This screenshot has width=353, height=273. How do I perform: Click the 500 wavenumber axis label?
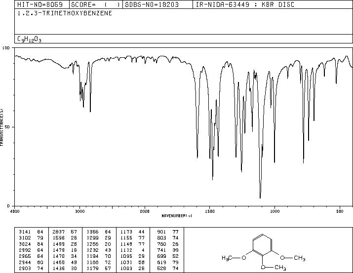340,211
